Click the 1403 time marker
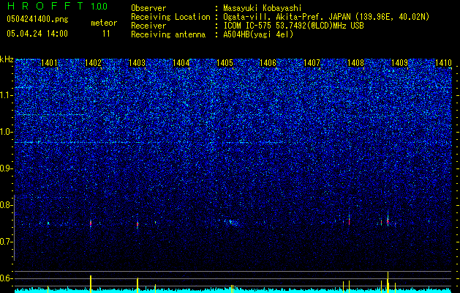Viewport: 460px width, 293px height. [137, 63]
